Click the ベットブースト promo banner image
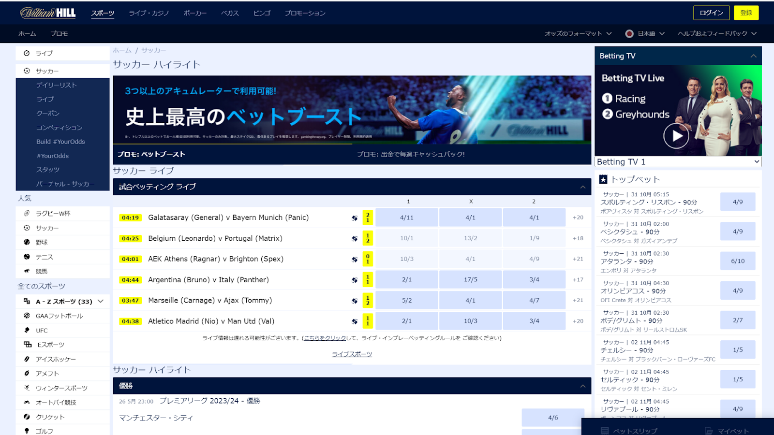Image resolution: width=774 pixels, height=435 pixels. (x=352, y=110)
